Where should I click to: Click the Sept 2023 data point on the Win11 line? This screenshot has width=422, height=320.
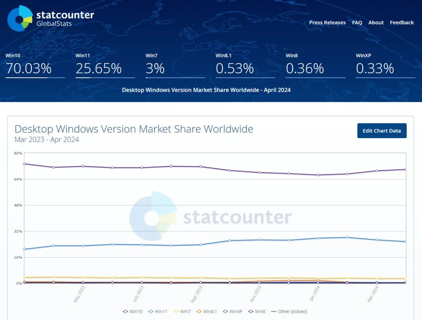[x=200, y=245]
